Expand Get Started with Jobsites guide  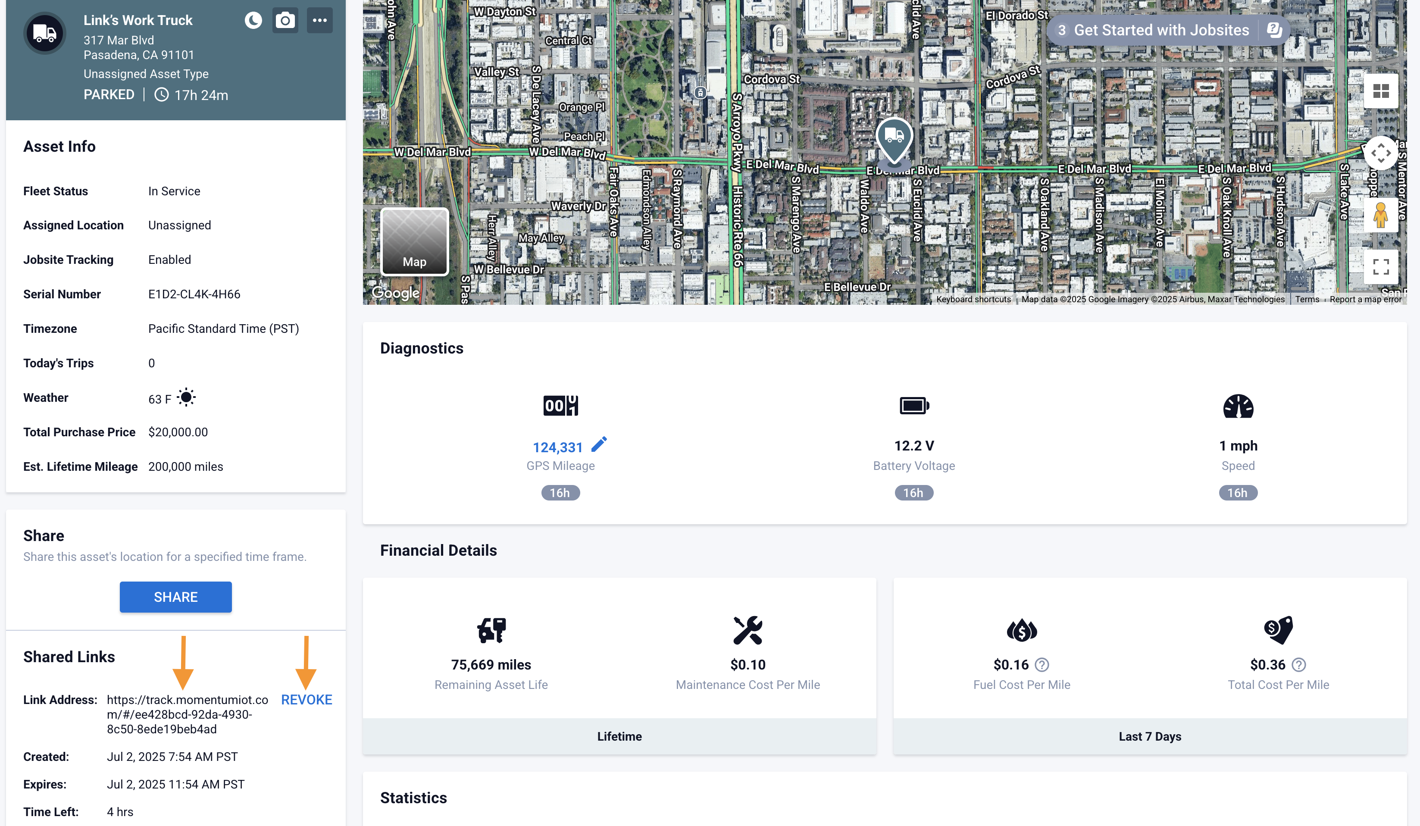coord(1161,31)
